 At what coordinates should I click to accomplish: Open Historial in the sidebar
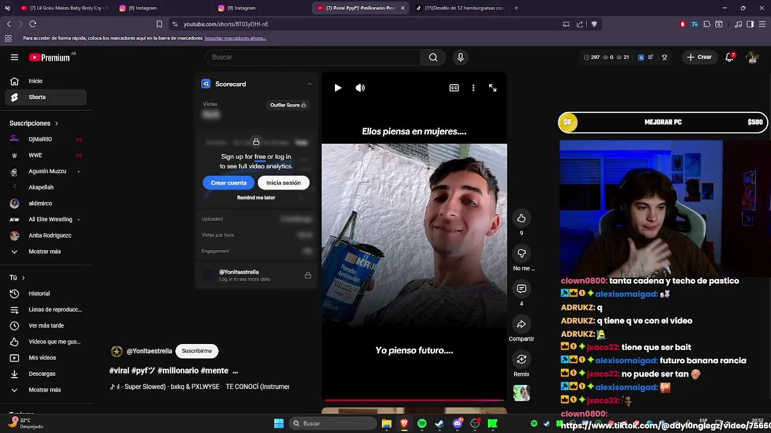46,293
